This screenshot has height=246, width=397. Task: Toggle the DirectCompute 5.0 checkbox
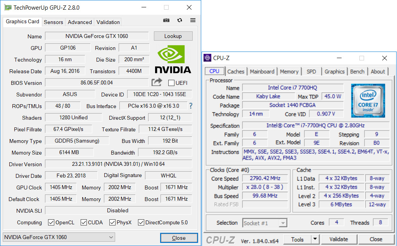click(141, 222)
